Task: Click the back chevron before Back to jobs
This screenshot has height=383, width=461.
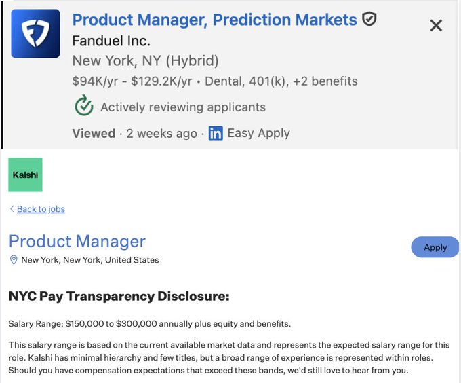Action: click(x=12, y=208)
